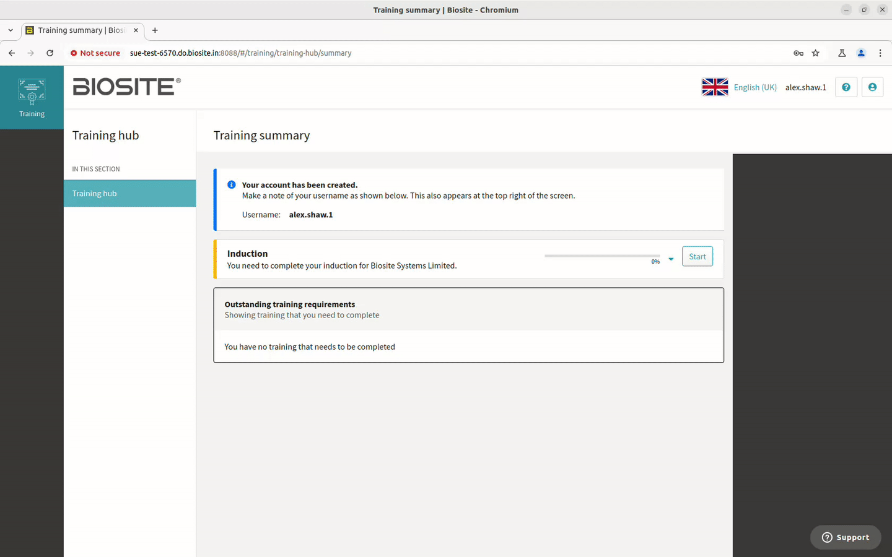Open the tab search dropdown arrow

(11, 30)
